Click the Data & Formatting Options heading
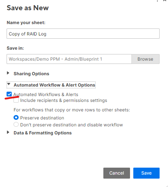 coord(43,133)
